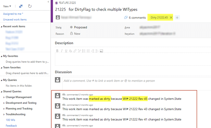Create a bulleted list in Description
Viewport: 211px width, 128px height.
(84, 51)
